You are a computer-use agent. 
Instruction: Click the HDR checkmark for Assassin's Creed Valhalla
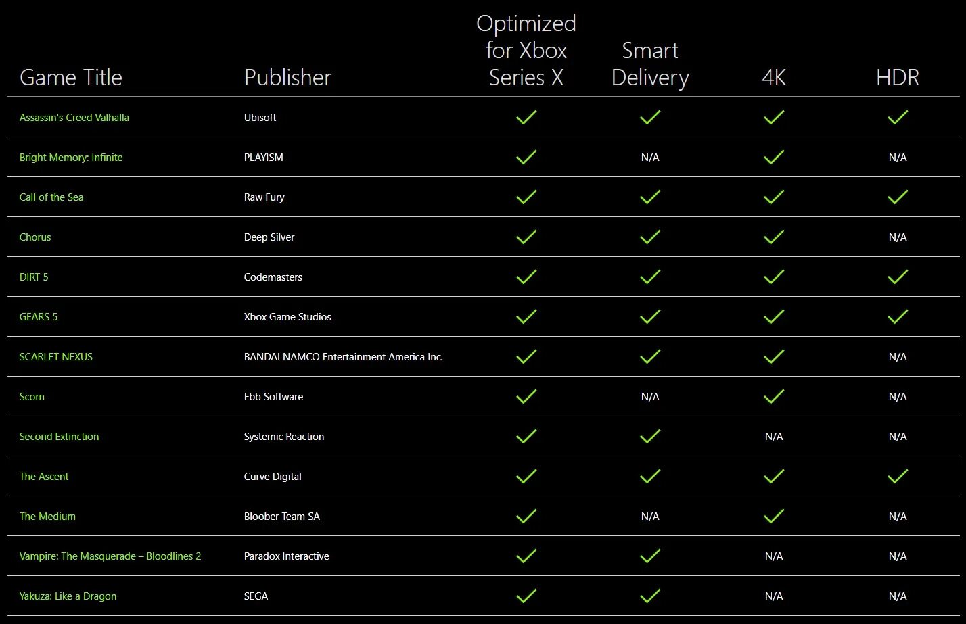pyautogui.click(x=898, y=117)
